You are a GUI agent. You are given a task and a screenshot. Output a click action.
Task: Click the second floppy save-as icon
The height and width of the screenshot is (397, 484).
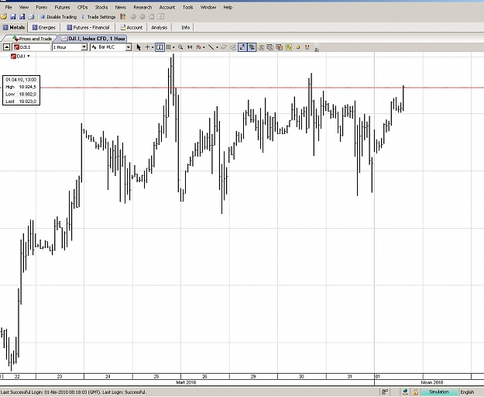coord(22,17)
